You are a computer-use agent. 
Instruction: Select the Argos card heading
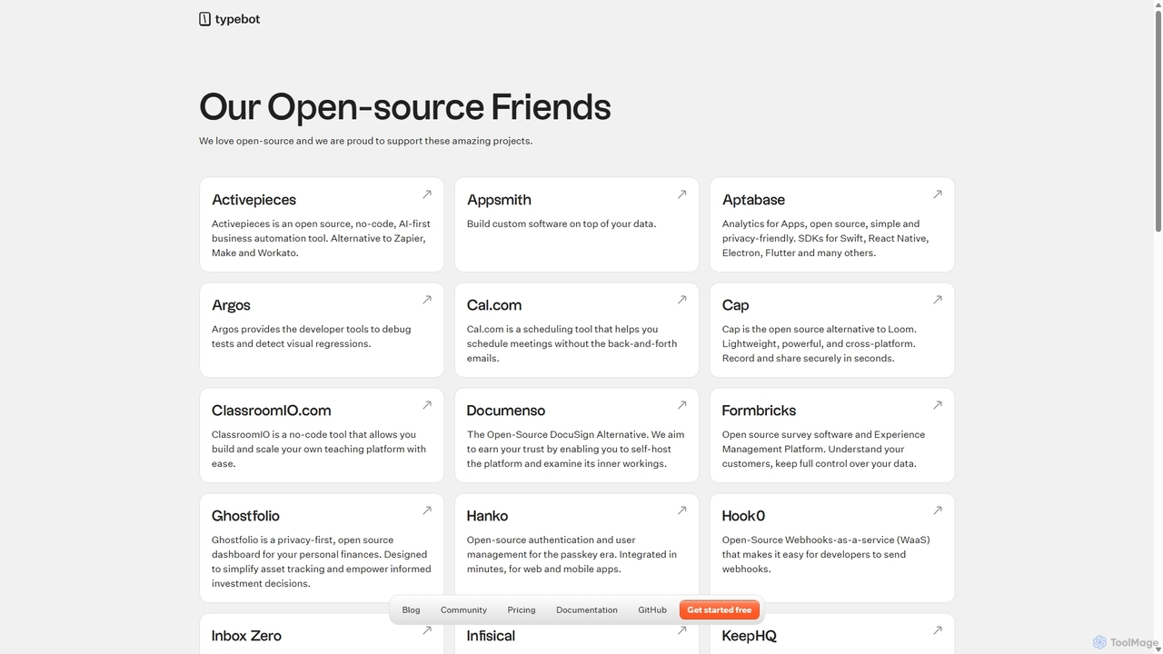pyautogui.click(x=231, y=305)
